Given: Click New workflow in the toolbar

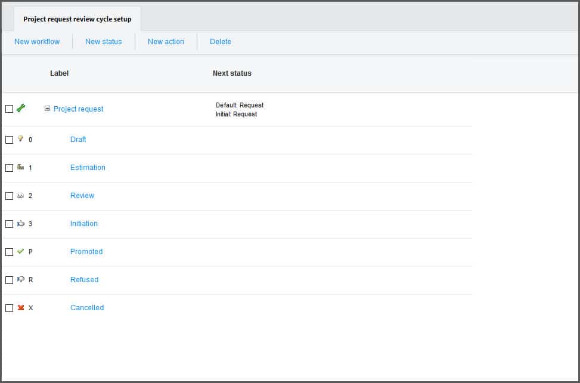Looking at the screenshot, I should pyautogui.click(x=37, y=42).
